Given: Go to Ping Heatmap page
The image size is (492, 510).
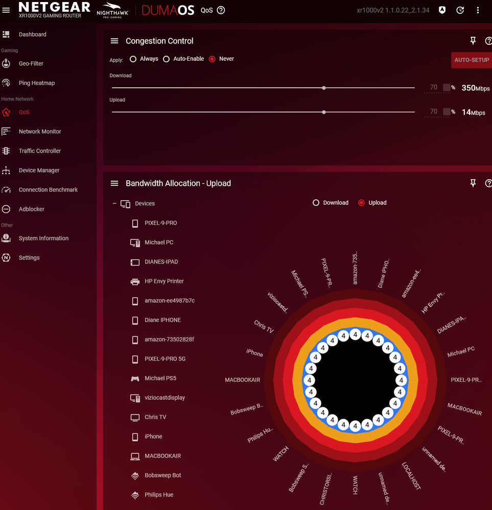Looking at the screenshot, I should (x=37, y=83).
